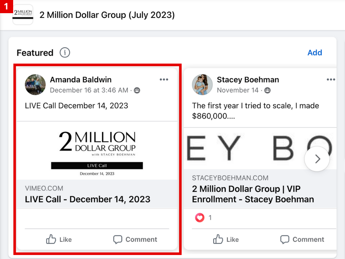Click the Add link in Featured
The height and width of the screenshot is (259, 345).
[315, 53]
